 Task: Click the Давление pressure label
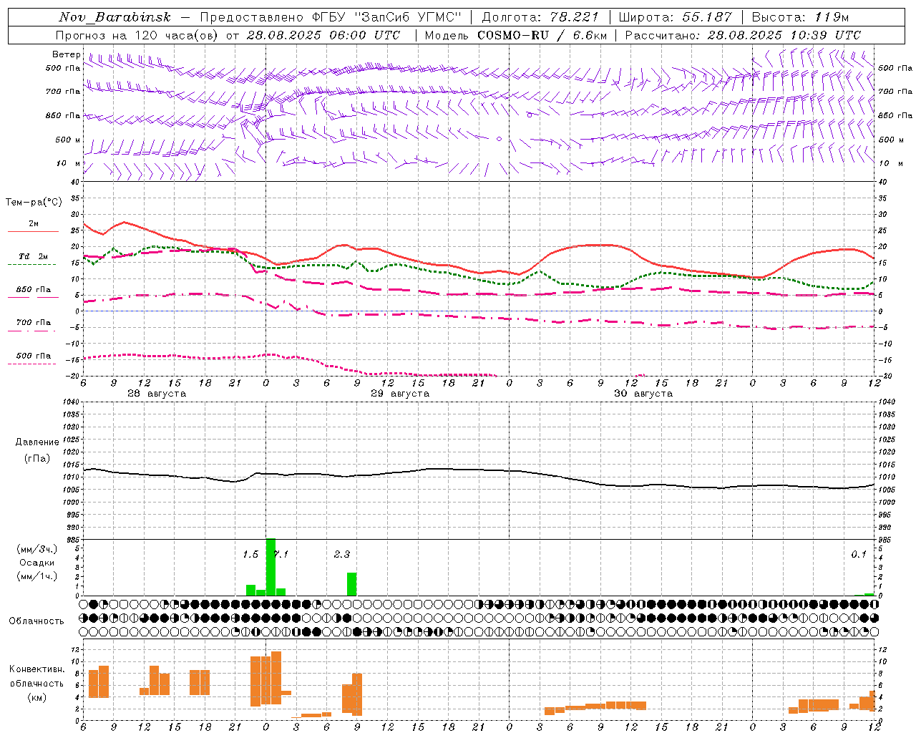point(37,442)
